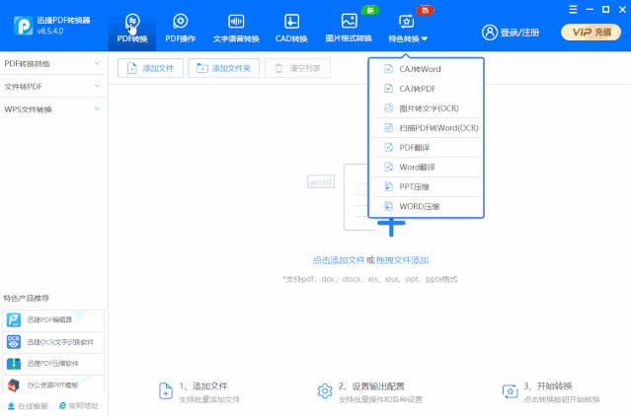Click the PDF操作 gear-document icon
This screenshot has height=417, width=631.
[181, 22]
